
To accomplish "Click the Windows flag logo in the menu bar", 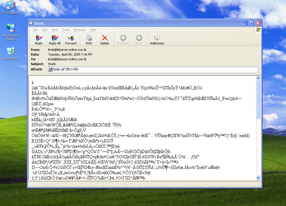I will (x=258, y=30).
